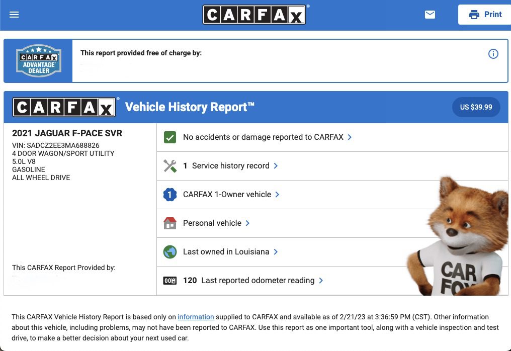Click the odometer icon

click(170, 281)
